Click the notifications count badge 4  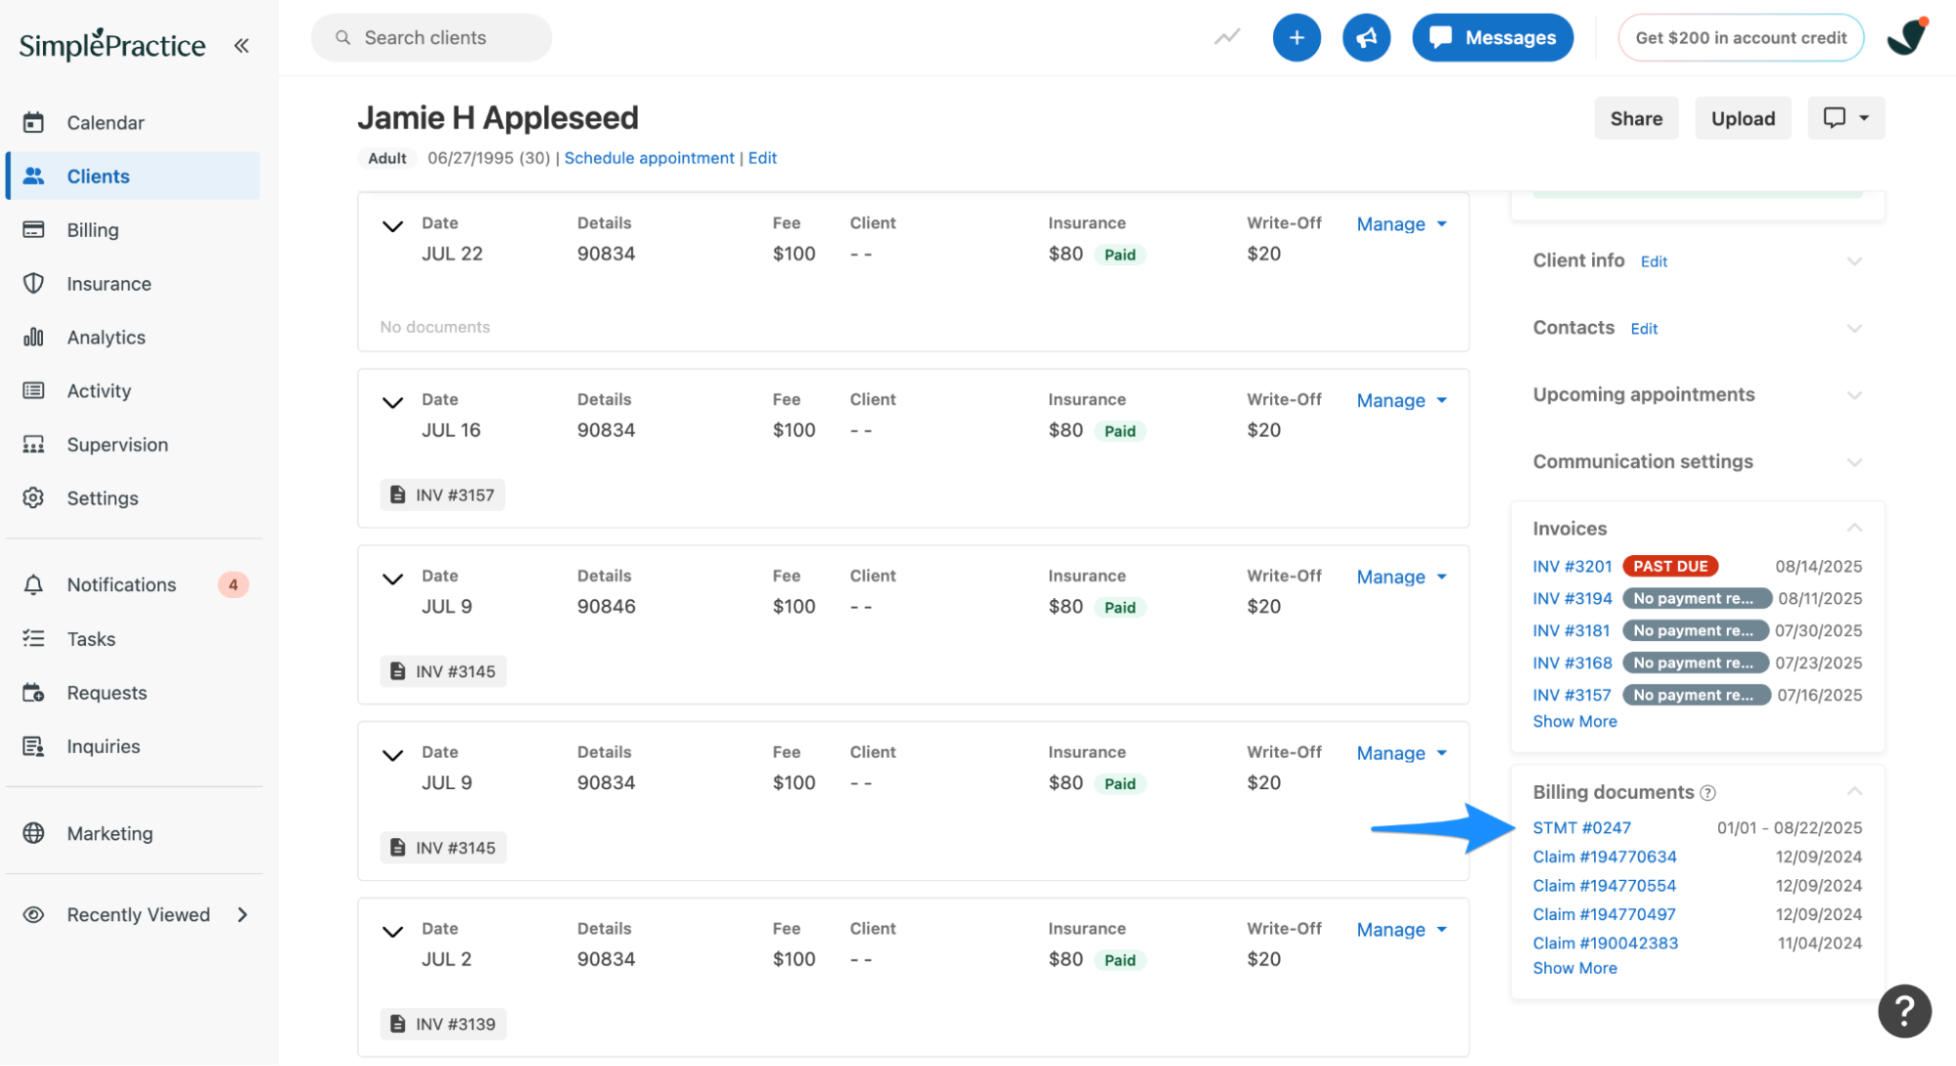[233, 584]
